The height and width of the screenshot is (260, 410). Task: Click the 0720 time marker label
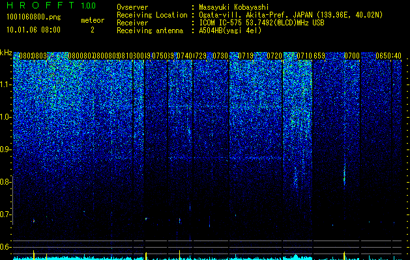274,56
